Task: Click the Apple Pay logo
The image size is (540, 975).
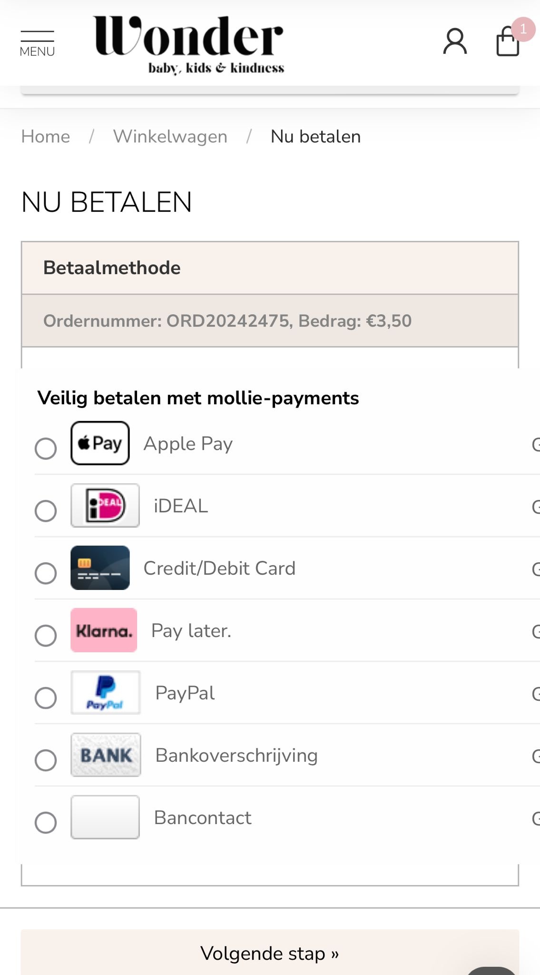Action: [x=100, y=443]
